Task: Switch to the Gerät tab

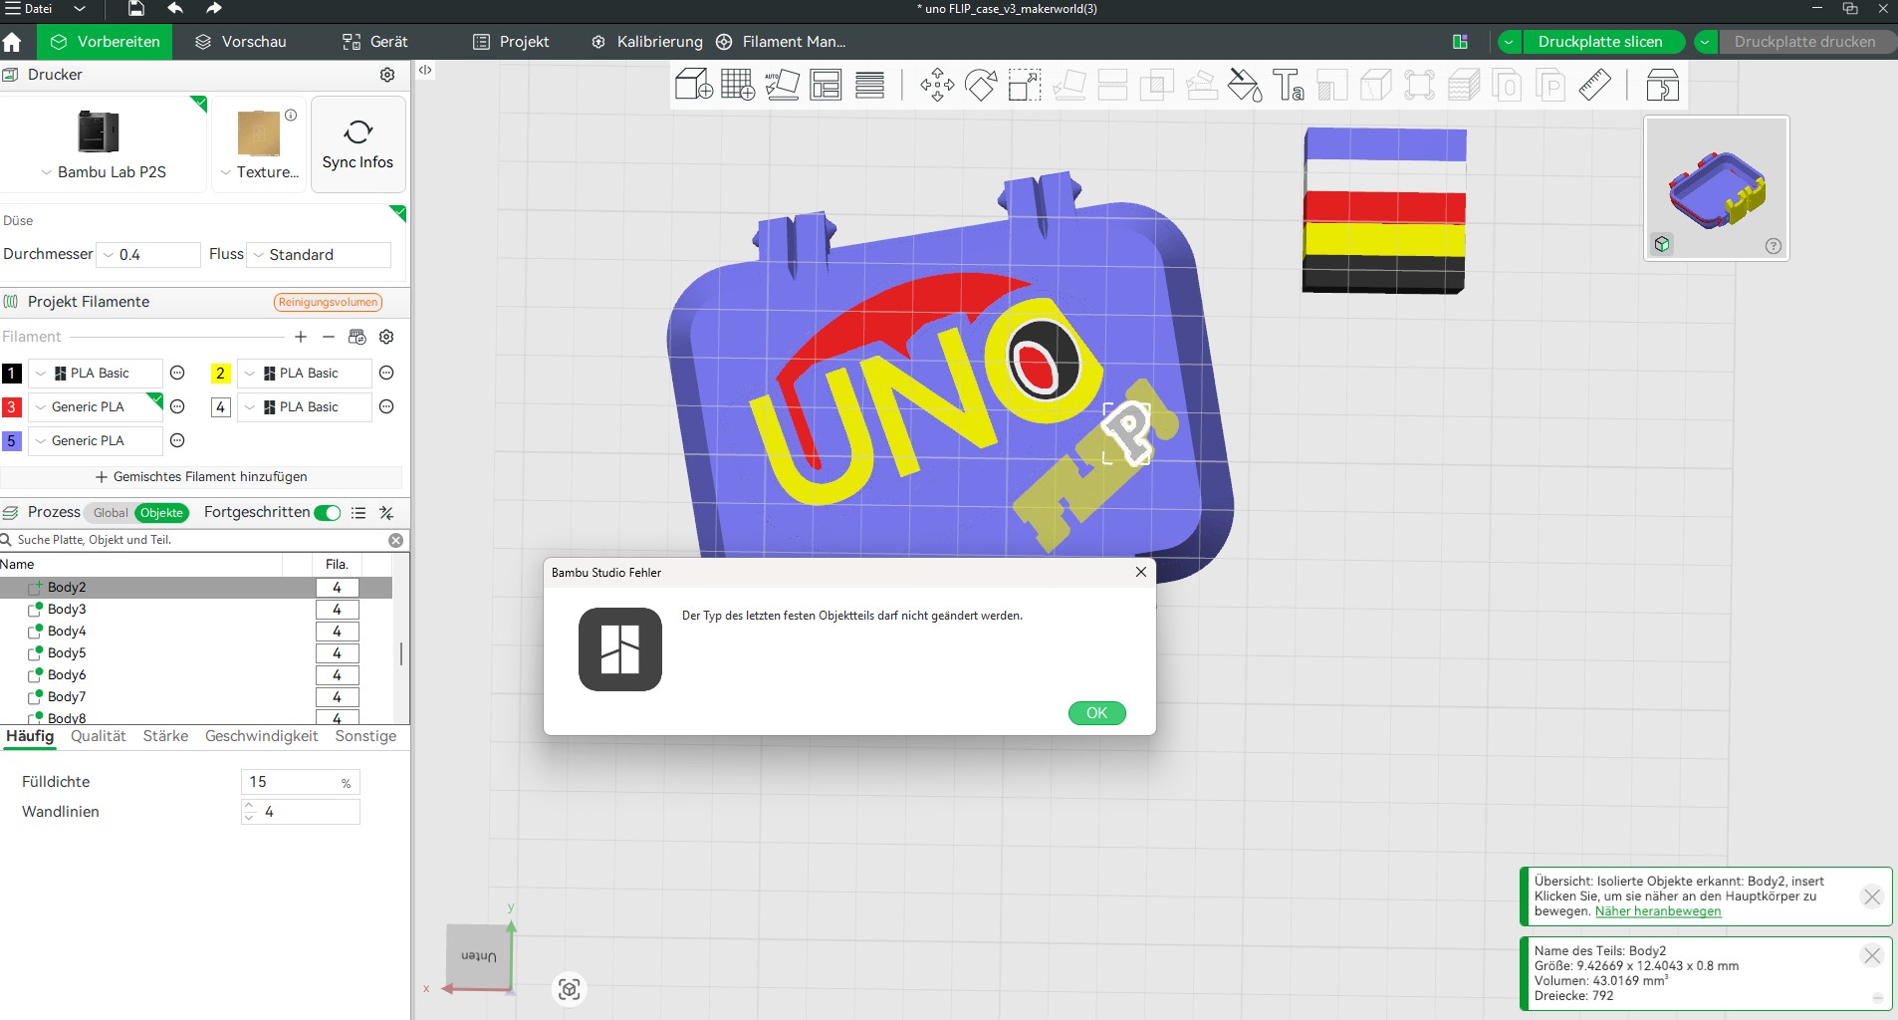Action: (x=375, y=42)
